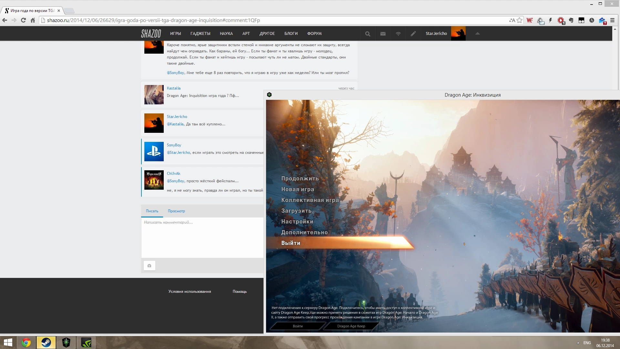Click the black extension icon with two white circles
This screenshot has height=349, width=620.
click(x=582, y=20)
